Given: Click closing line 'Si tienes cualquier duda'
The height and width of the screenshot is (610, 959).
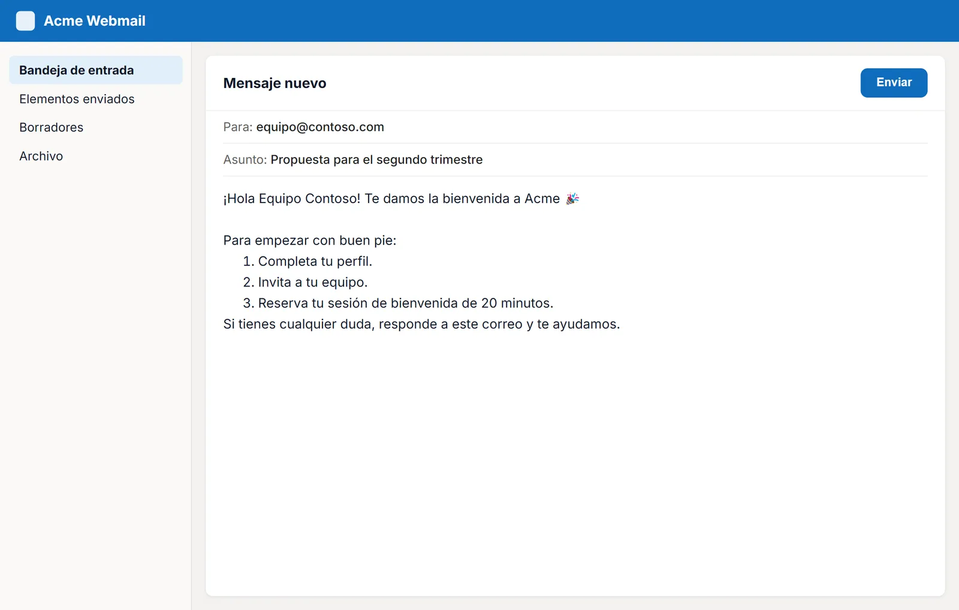Looking at the screenshot, I should [421, 324].
